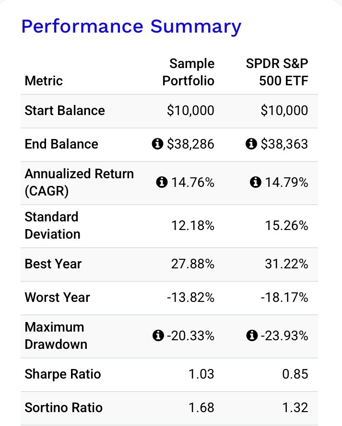Viewport: 342px width, 426px height.
Task: Select the SPDR S&P 500 ETF column header
Action: click(276, 72)
